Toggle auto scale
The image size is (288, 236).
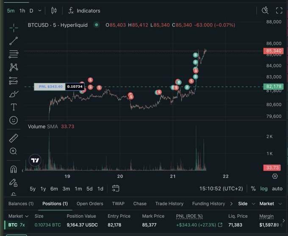coord(277,189)
